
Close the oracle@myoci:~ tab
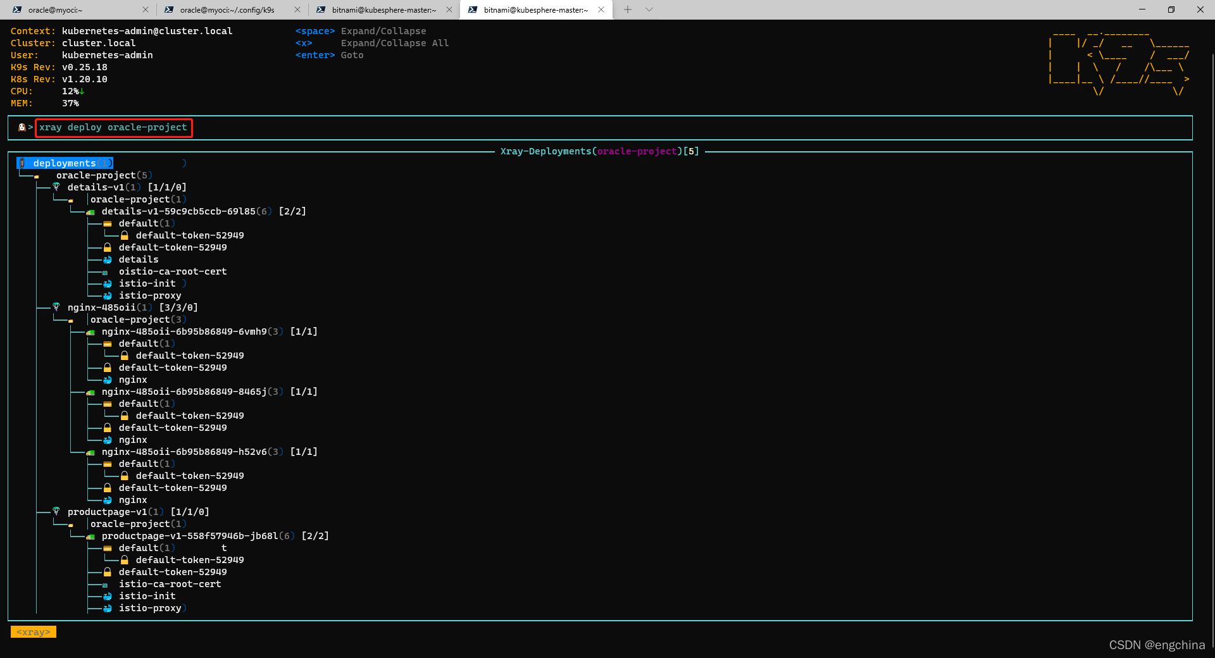coord(146,9)
